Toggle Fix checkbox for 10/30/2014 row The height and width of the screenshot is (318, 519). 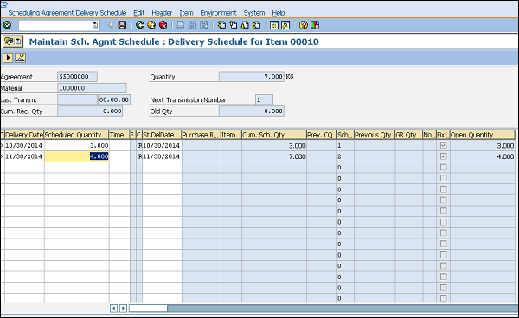[x=443, y=145]
